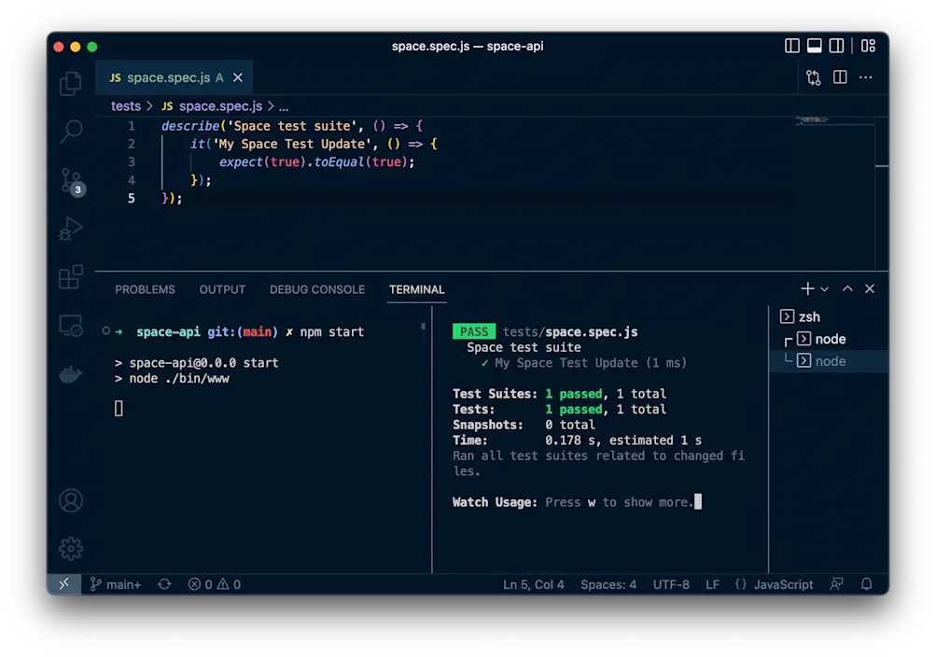Click the 'describe' keyword on line 1
The height and width of the screenshot is (657, 936).
click(x=189, y=126)
